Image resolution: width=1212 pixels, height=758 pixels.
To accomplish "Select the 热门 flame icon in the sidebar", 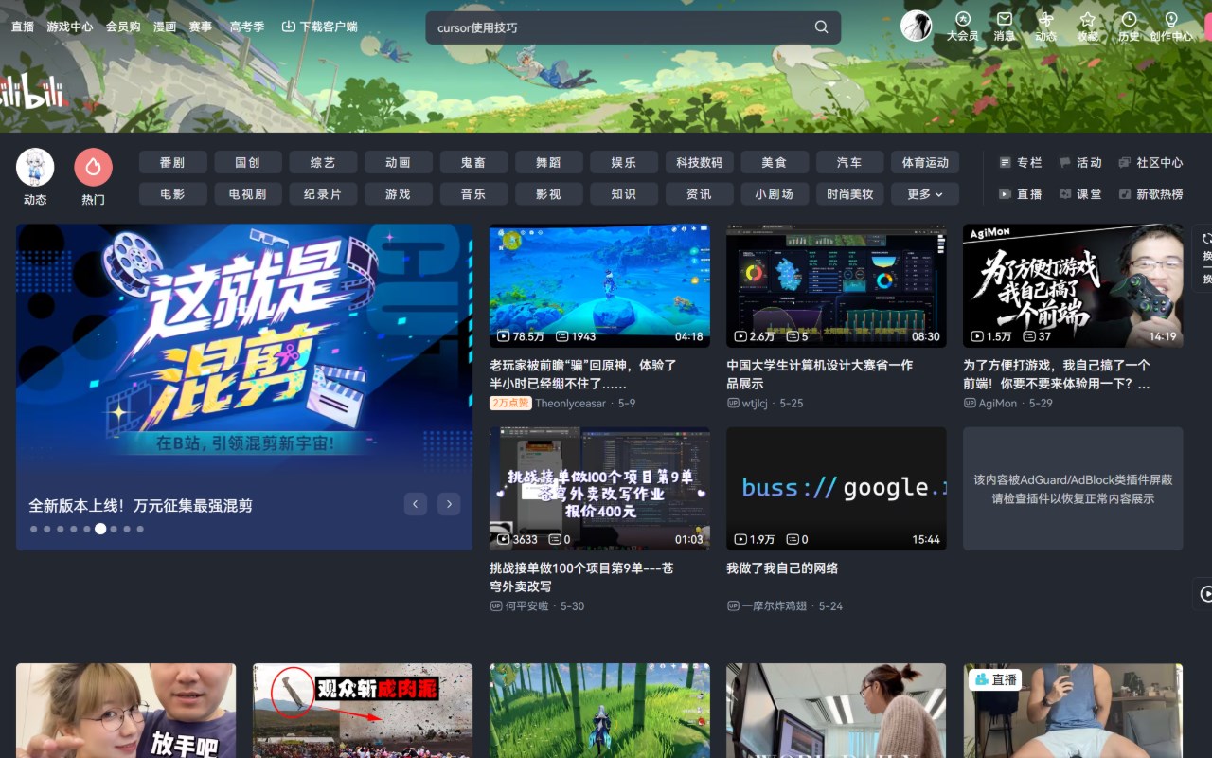I will [93, 165].
